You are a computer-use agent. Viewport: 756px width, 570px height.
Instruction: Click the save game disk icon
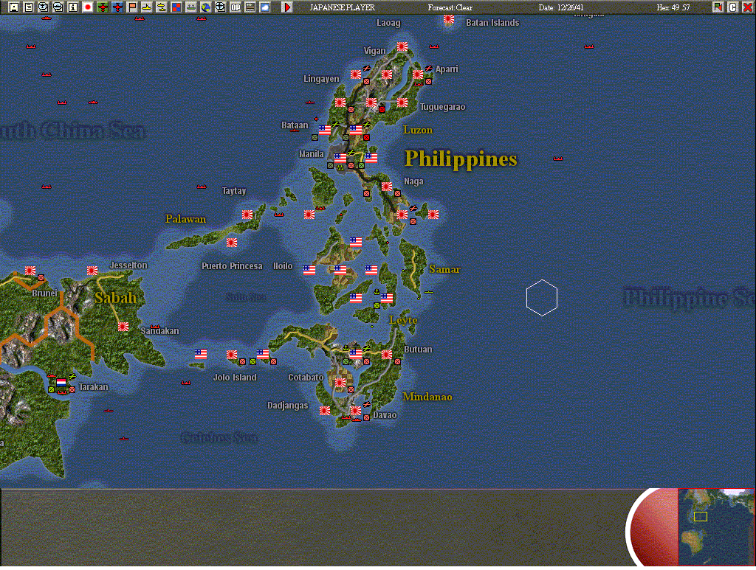point(13,7)
